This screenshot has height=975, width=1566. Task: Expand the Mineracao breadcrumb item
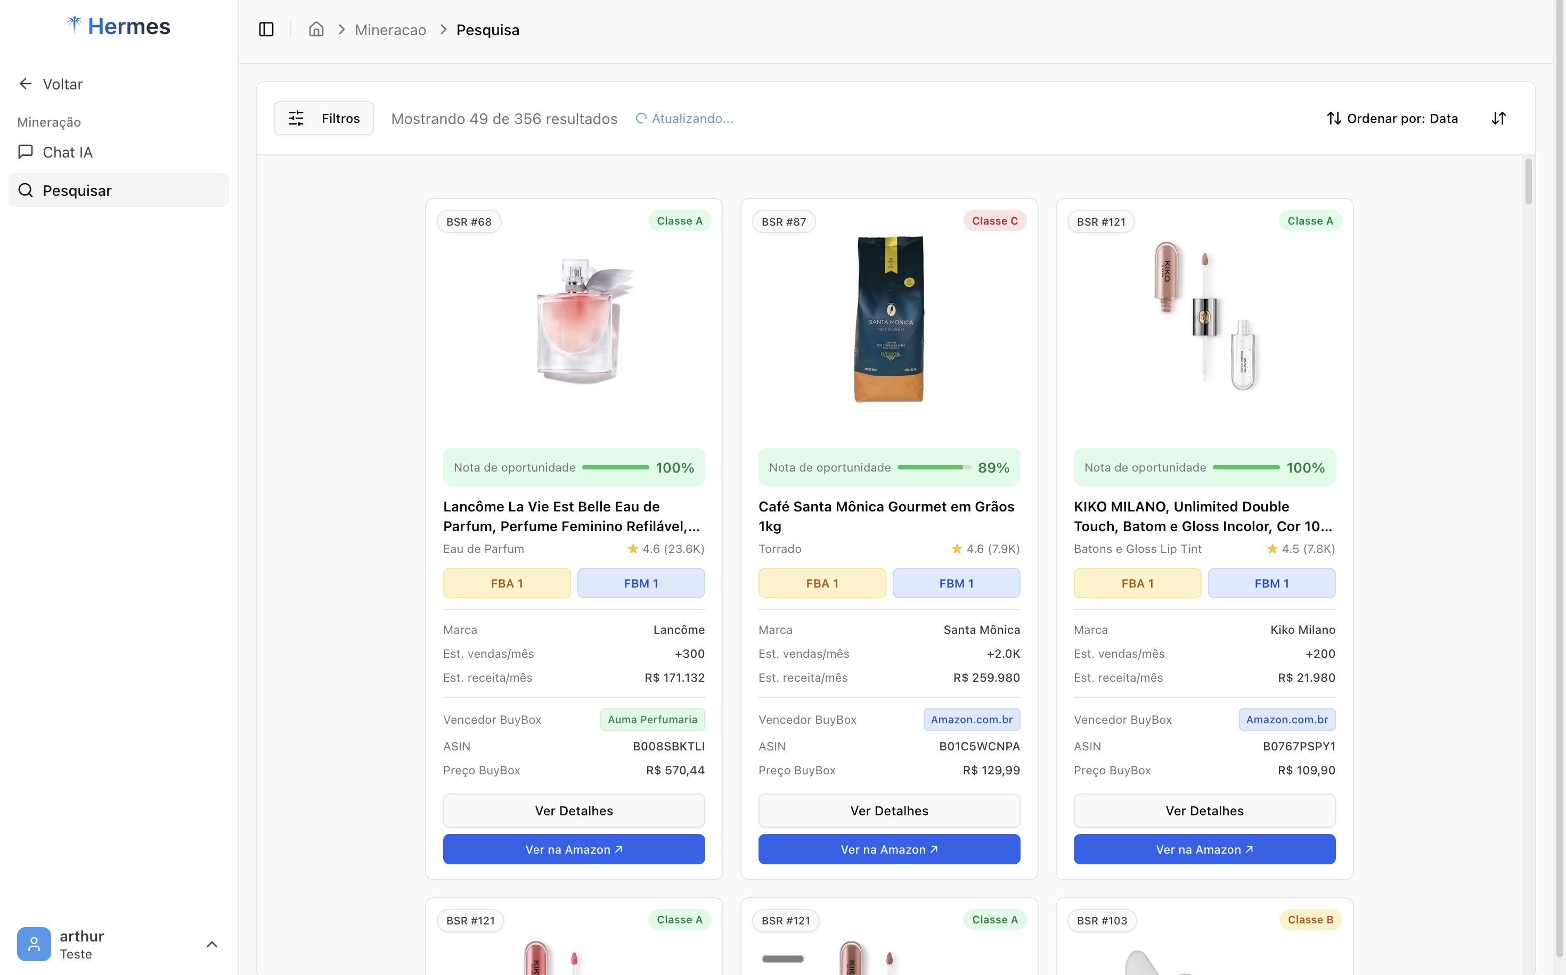pyautogui.click(x=390, y=30)
